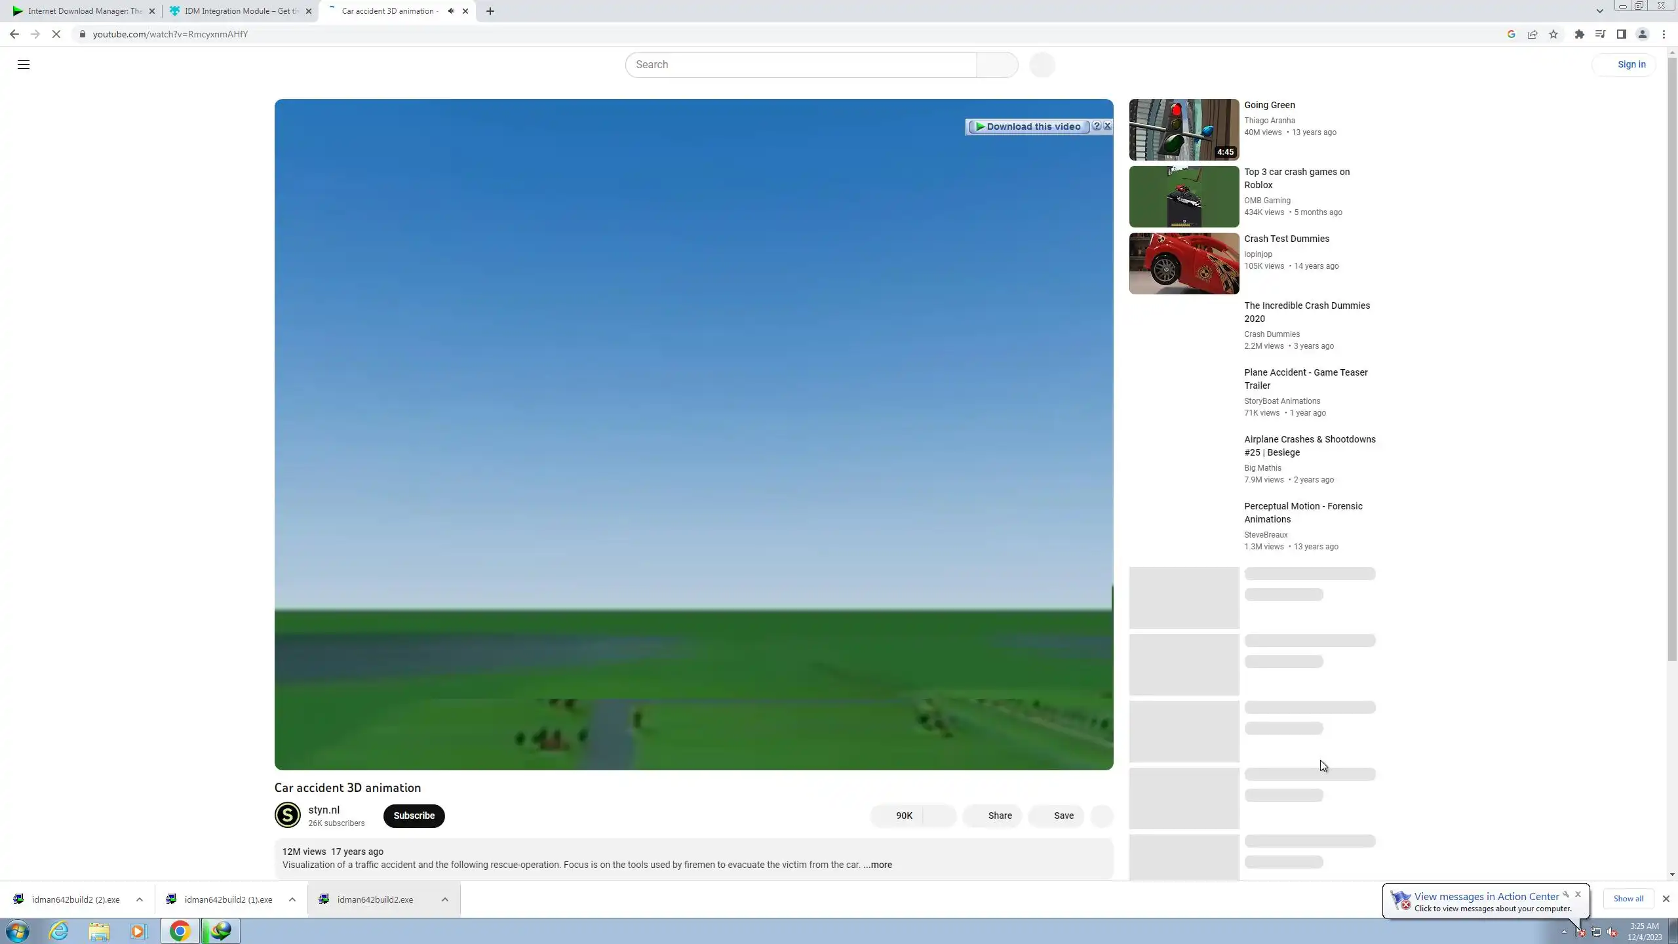1678x944 pixels.
Task: Open YouTube hamburger guide menu
Action: tap(24, 64)
